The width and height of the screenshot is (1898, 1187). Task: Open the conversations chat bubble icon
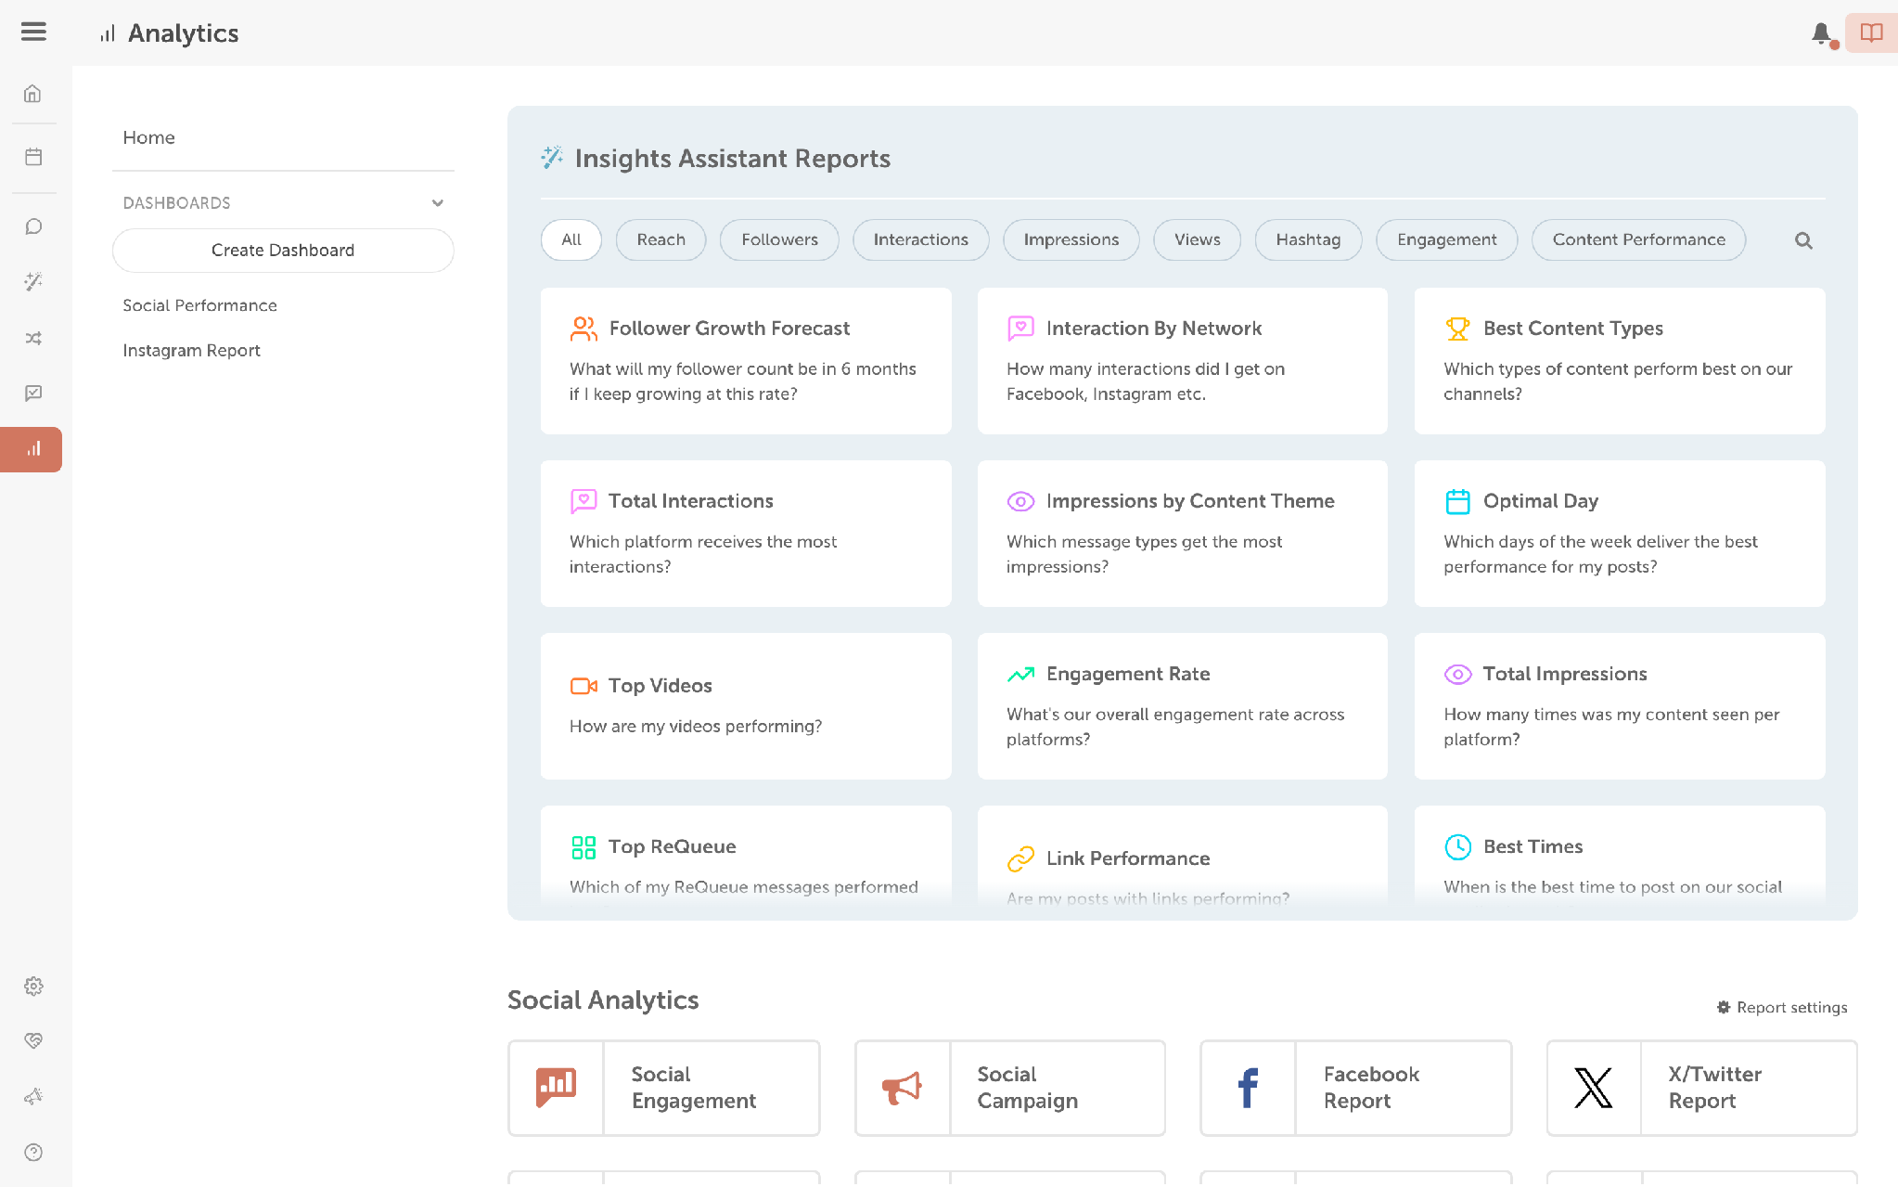pyautogui.click(x=33, y=226)
